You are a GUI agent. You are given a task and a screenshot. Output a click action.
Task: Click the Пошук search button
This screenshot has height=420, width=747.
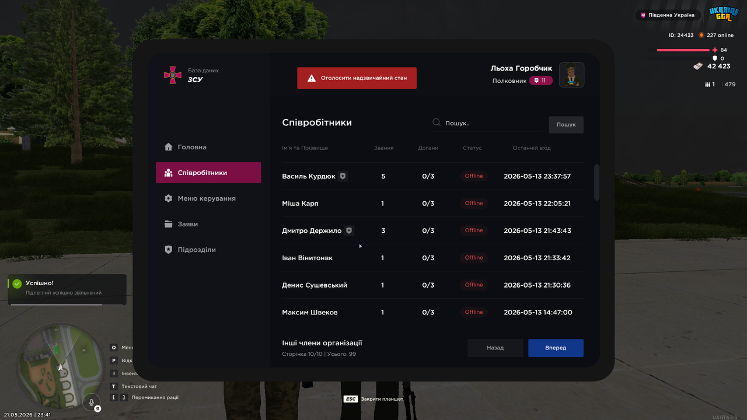coord(566,124)
